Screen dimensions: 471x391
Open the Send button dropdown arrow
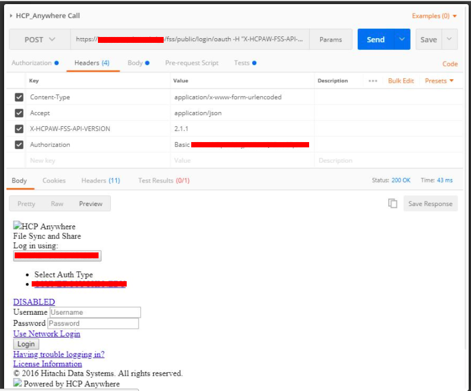[x=402, y=39]
